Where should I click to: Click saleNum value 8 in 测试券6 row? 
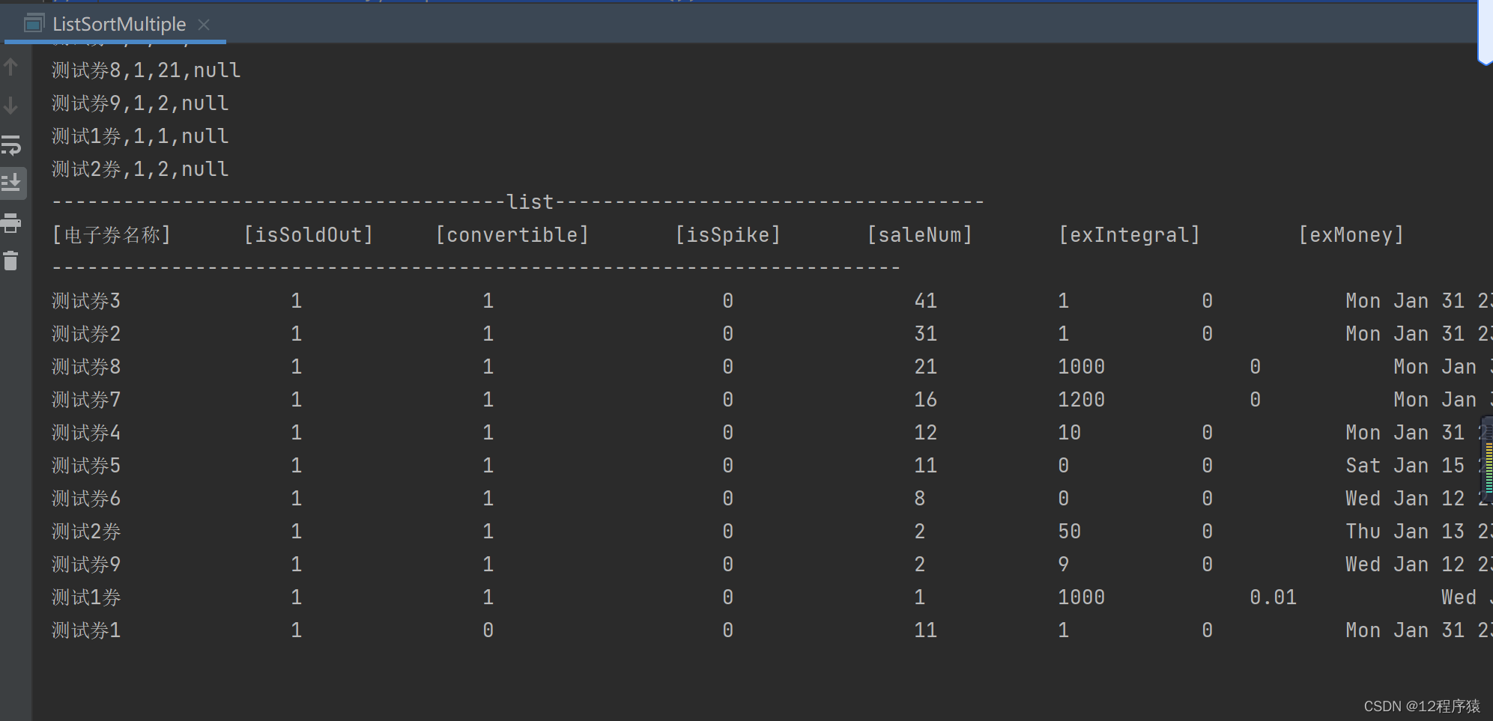[920, 499]
